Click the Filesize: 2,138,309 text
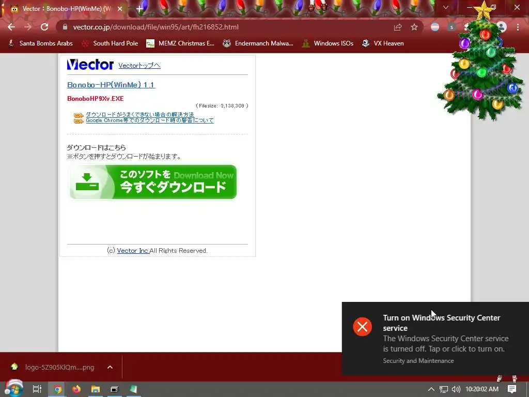 222,105
